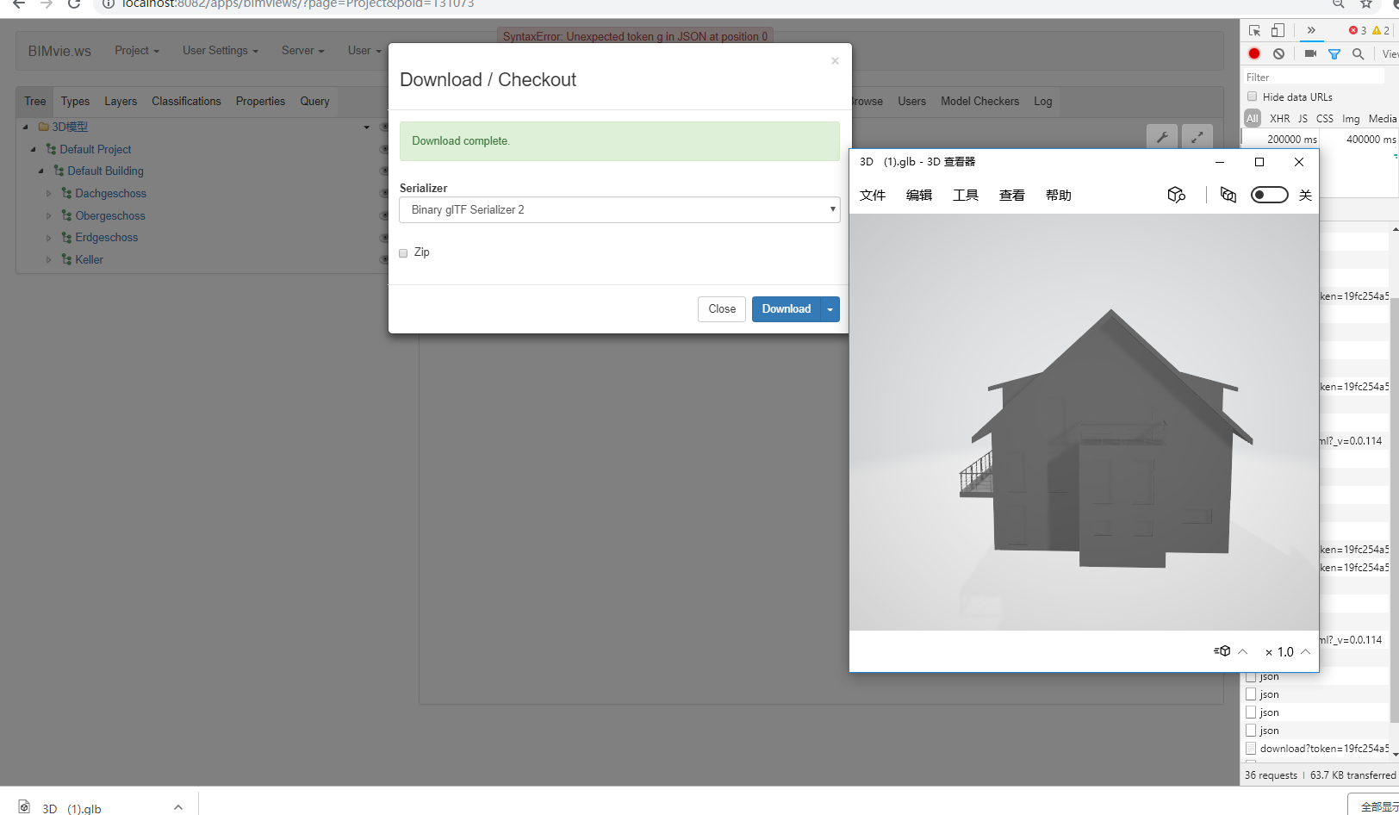1399x815 pixels.
Task: Click the animation cube icon in 3D viewer footer
Action: tap(1222, 651)
